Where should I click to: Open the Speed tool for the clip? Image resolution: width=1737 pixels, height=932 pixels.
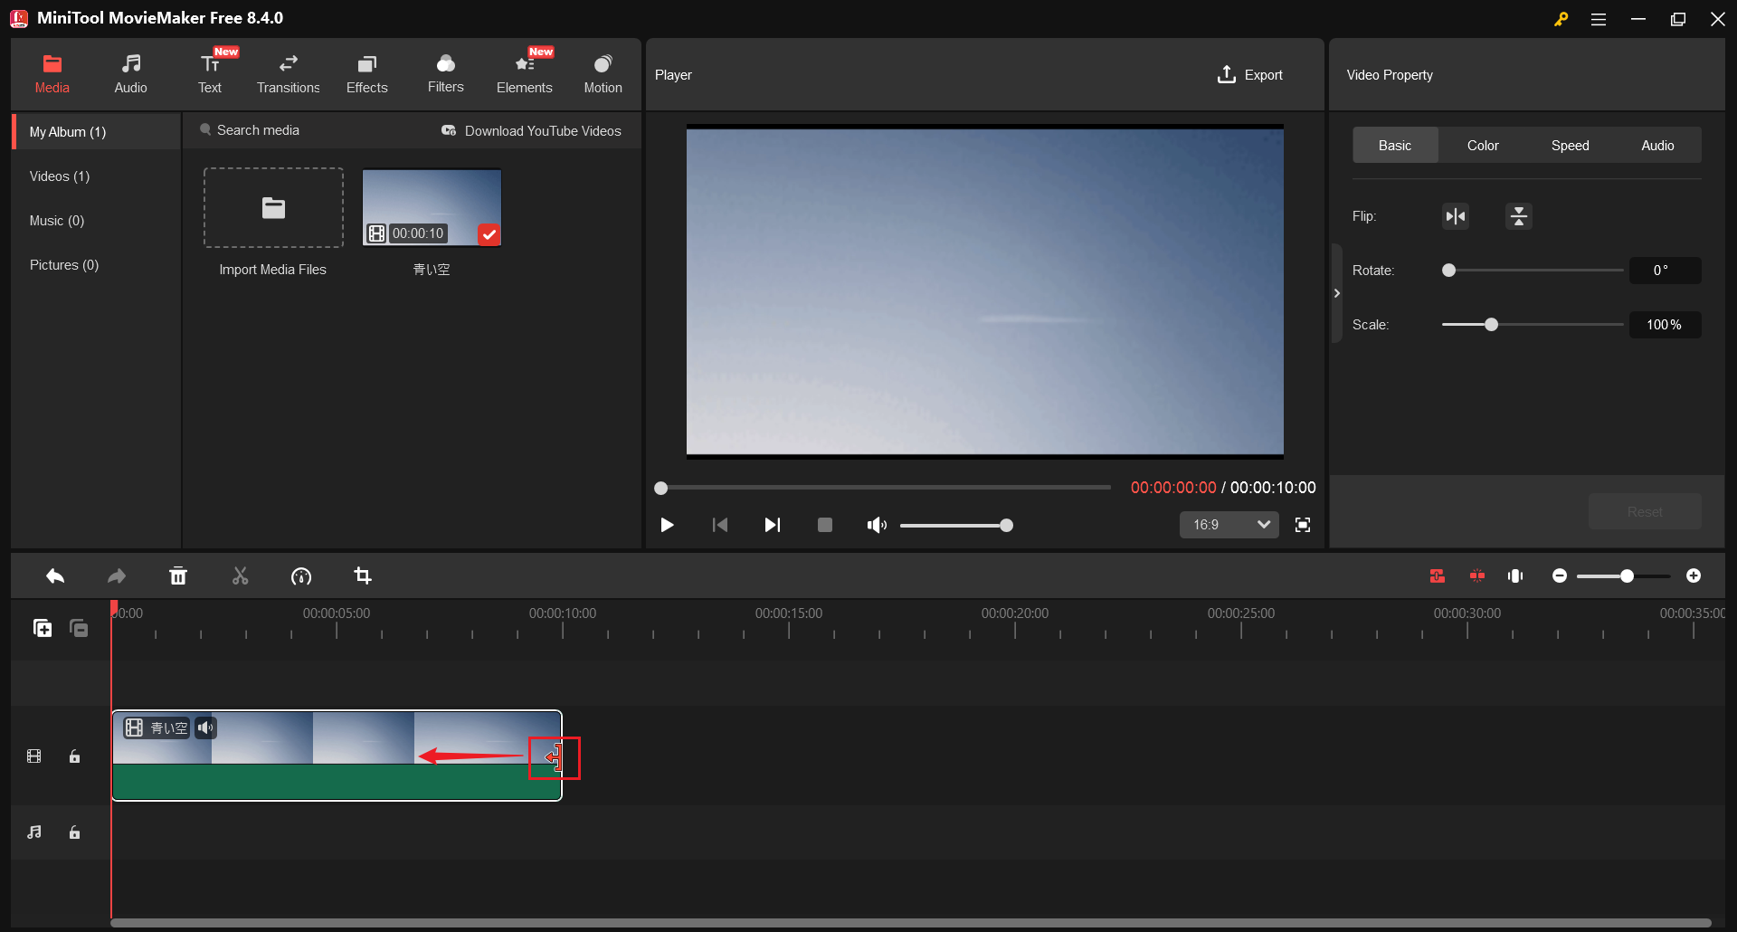pos(301,576)
